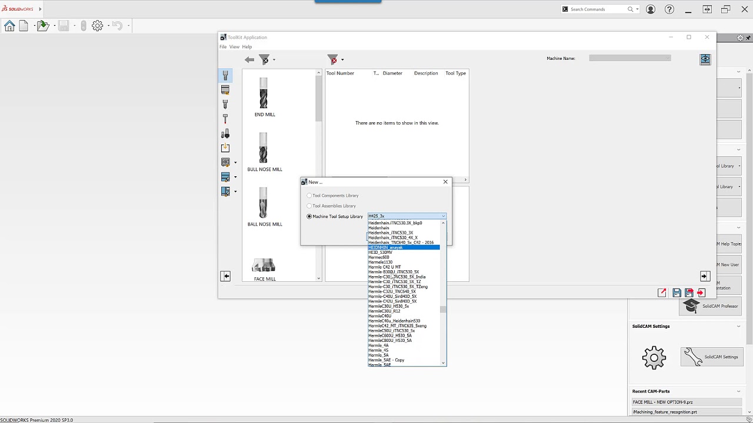This screenshot has height=423, width=753.
Task: Open the Help menu in ToolKit
Action: (x=247, y=47)
